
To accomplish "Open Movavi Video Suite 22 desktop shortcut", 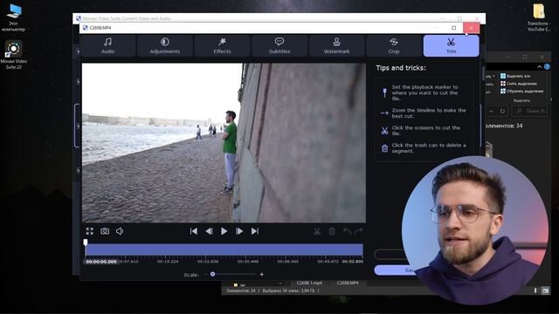I will tap(14, 54).
